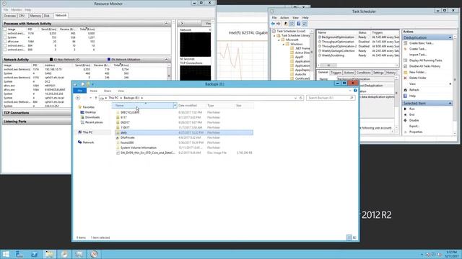
Task: Run the selected task in Task Scheduler
Action: click(x=412, y=109)
